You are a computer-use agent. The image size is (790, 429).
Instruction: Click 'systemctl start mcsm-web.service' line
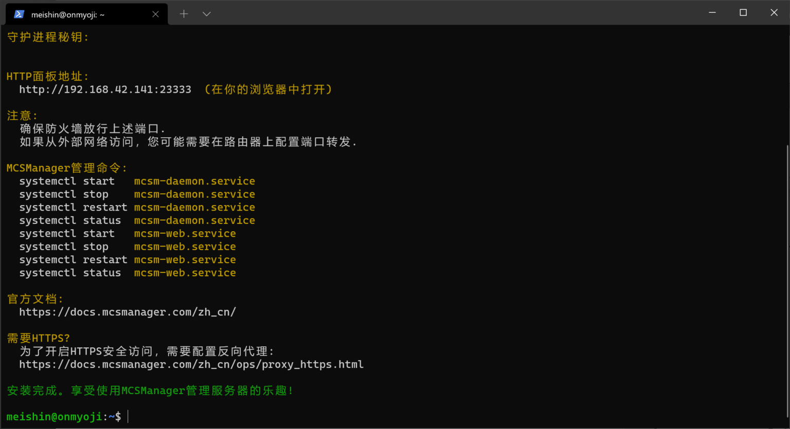point(128,234)
